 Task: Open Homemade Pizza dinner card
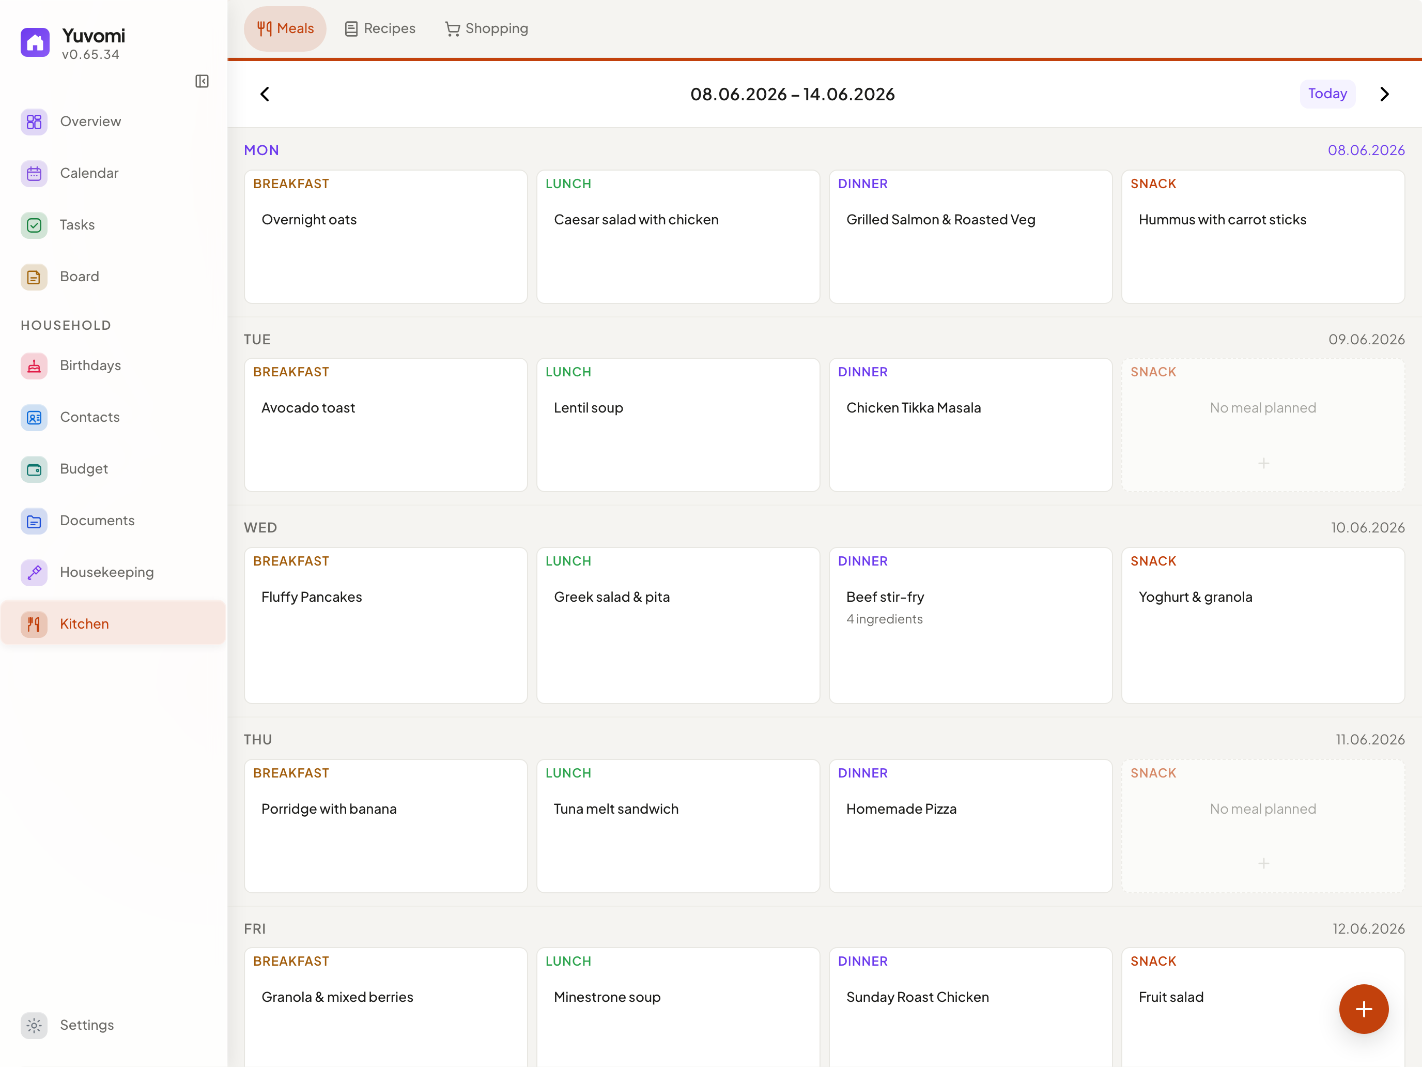(971, 826)
